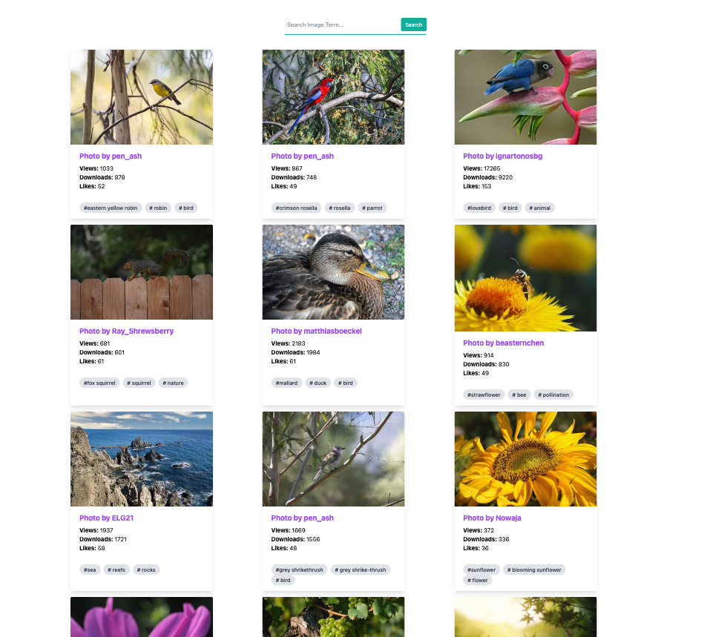
Task: Click the #blooming sunflower tag
Action: click(x=534, y=570)
